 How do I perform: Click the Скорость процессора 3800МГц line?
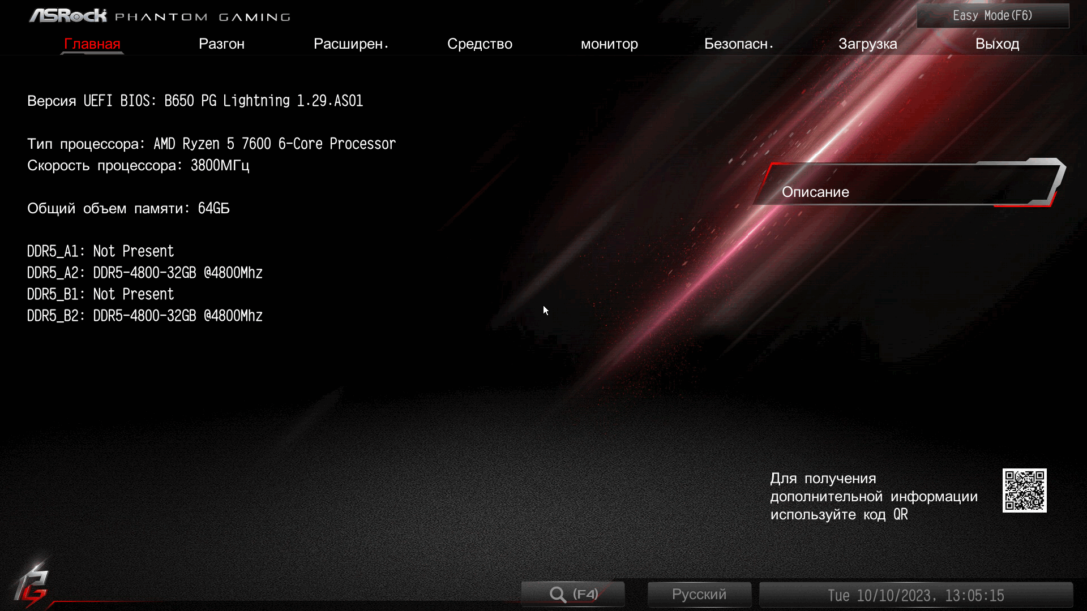click(x=138, y=165)
